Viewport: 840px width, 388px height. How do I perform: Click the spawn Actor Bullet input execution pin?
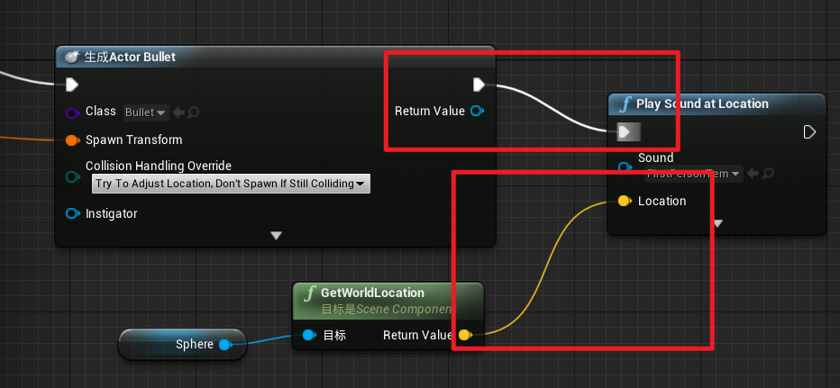[72, 85]
